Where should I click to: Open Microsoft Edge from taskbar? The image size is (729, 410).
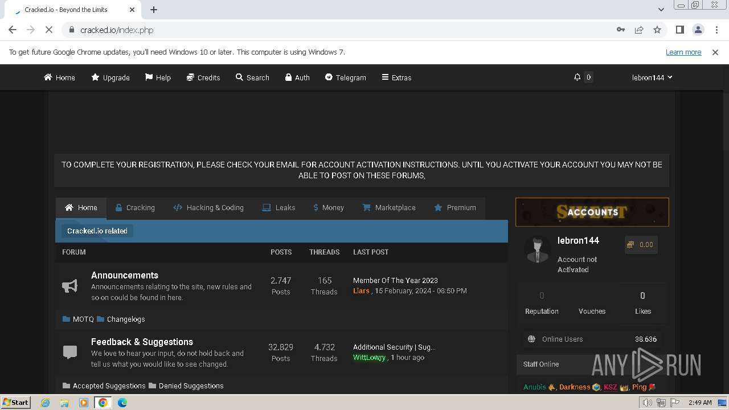point(122,403)
